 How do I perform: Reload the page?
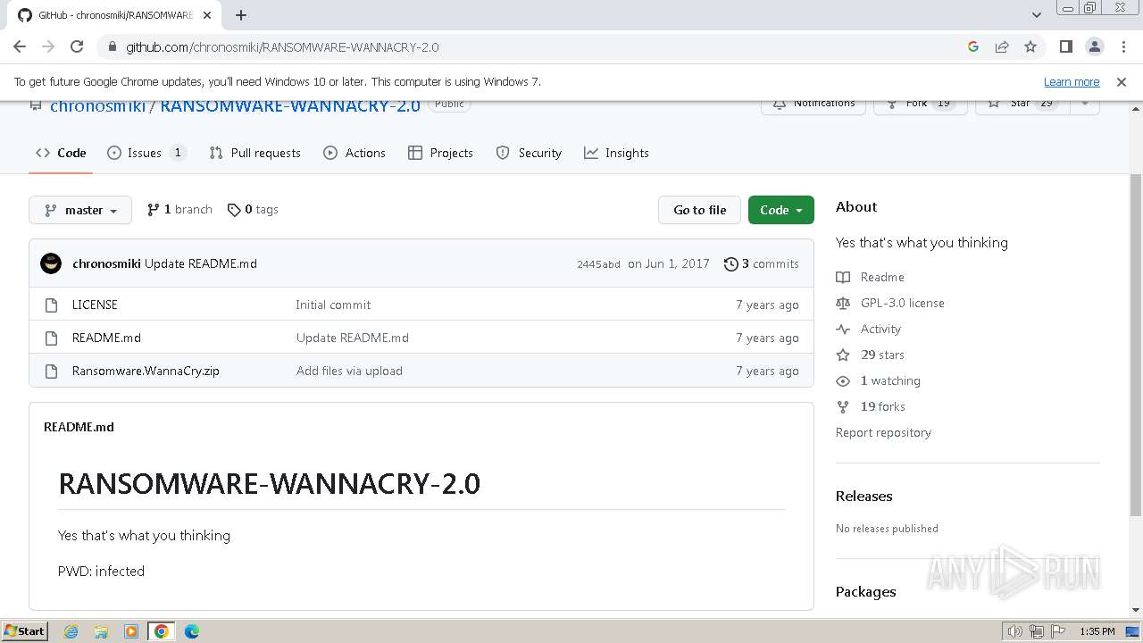pos(77,46)
